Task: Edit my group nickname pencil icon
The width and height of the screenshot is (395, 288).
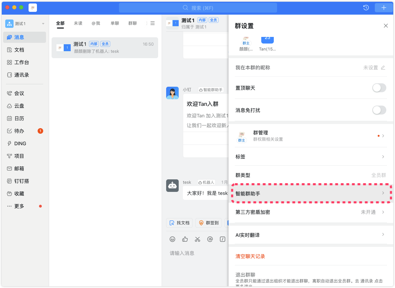Action: point(383,68)
